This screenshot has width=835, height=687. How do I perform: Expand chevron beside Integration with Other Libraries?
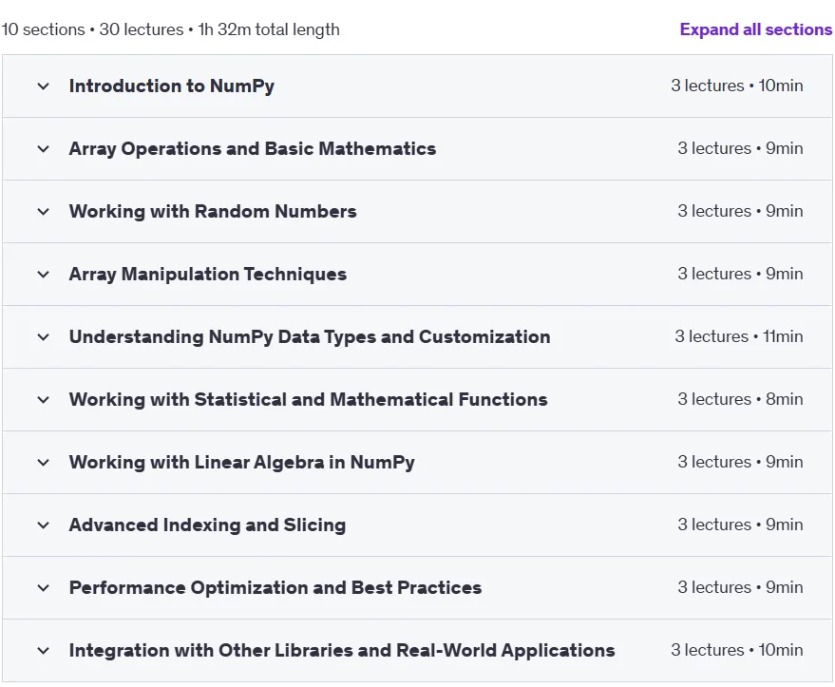pos(43,651)
